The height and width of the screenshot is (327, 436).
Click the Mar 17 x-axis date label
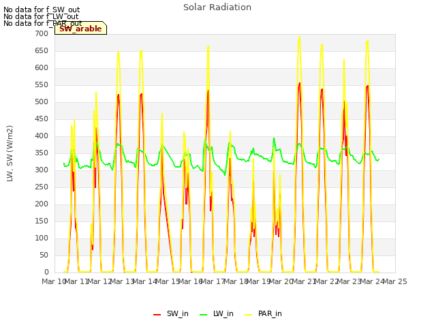click(x=213, y=281)
